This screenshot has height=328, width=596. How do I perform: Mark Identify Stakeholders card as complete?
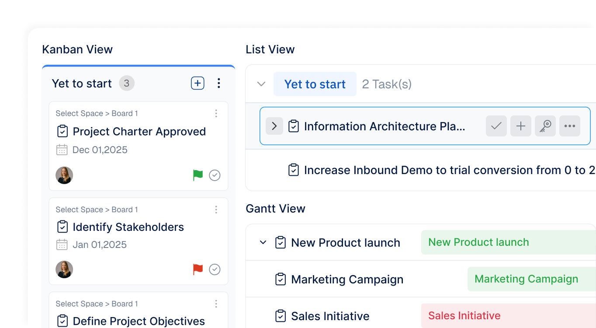point(215,269)
